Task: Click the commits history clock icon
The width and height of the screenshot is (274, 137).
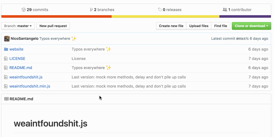Action: coord(24,10)
